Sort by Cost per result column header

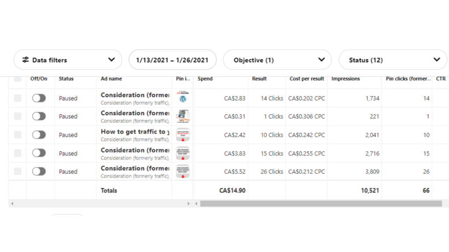pos(306,79)
